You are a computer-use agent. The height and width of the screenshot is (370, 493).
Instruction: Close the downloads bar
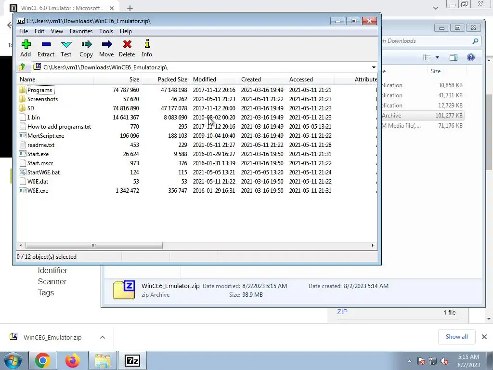pyautogui.click(x=484, y=337)
